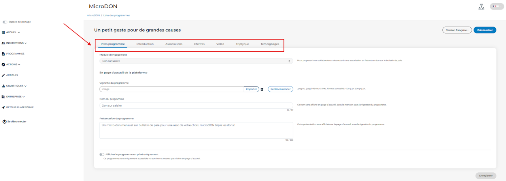Open the FR language selector
The height and width of the screenshot is (181, 506).
click(497, 6)
